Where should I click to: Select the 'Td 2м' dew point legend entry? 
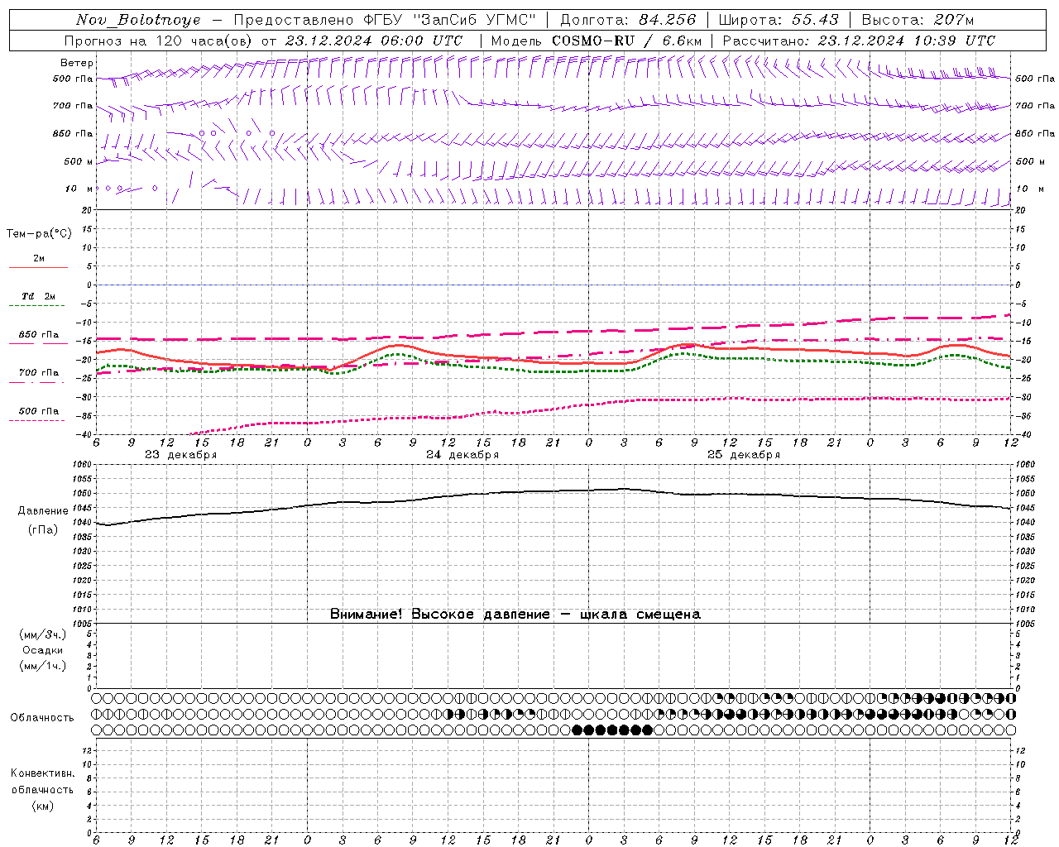coord(39,296)
